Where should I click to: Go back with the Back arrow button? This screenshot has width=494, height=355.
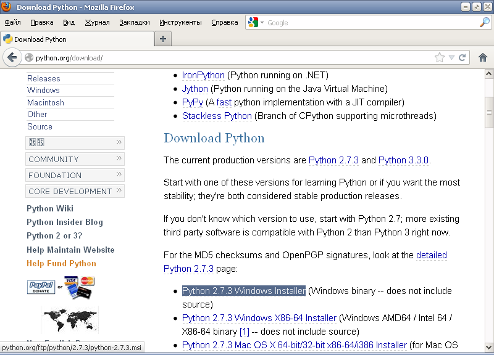click(x=12, y=57)
